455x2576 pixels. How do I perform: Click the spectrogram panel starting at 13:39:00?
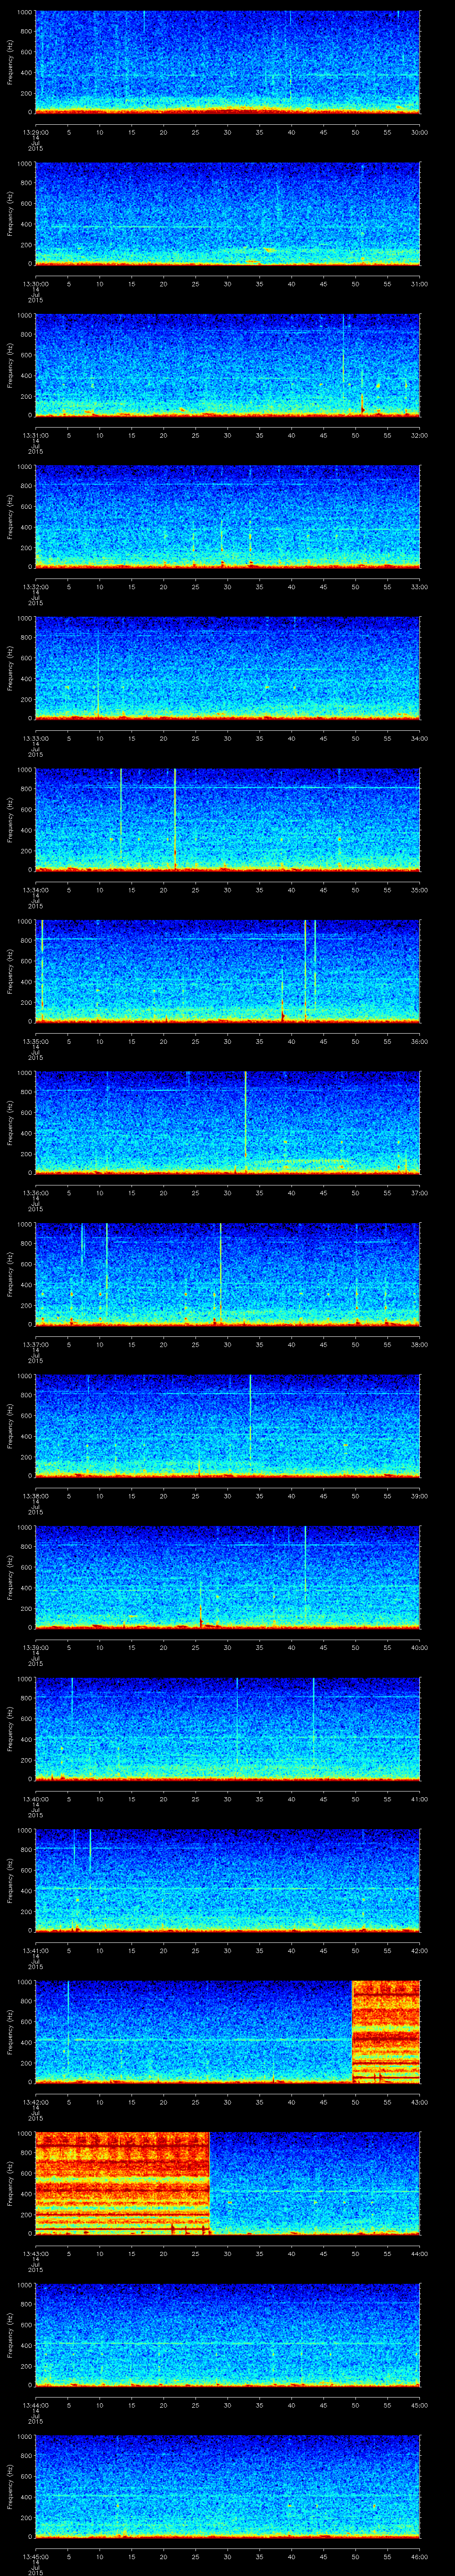pos(228,1577)
